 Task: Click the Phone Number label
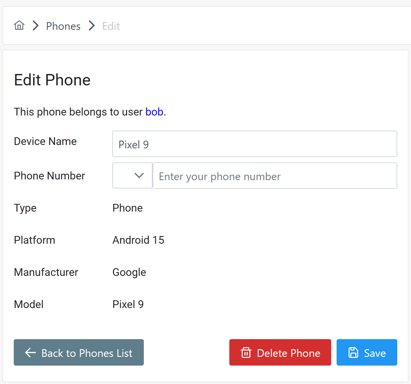(50, 176)
